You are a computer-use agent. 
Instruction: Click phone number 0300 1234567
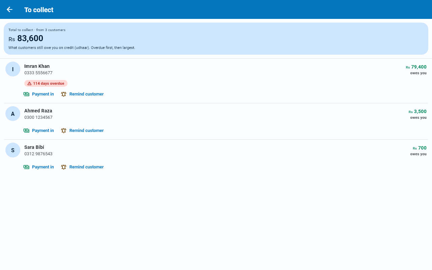(x=38, y=117)
